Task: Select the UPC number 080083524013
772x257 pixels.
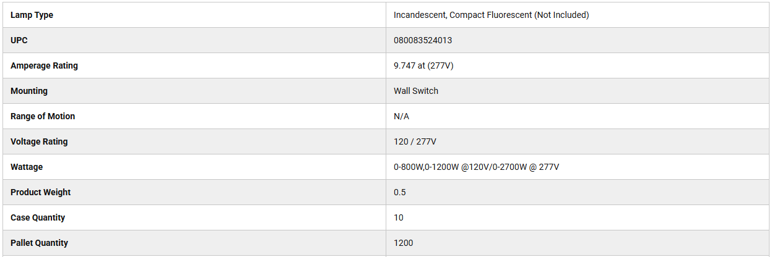Action: click(x=422, y=40)
